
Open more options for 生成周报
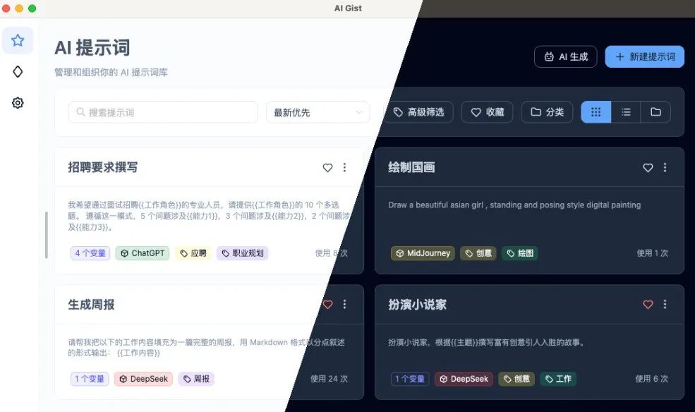[x=344, y=304]
